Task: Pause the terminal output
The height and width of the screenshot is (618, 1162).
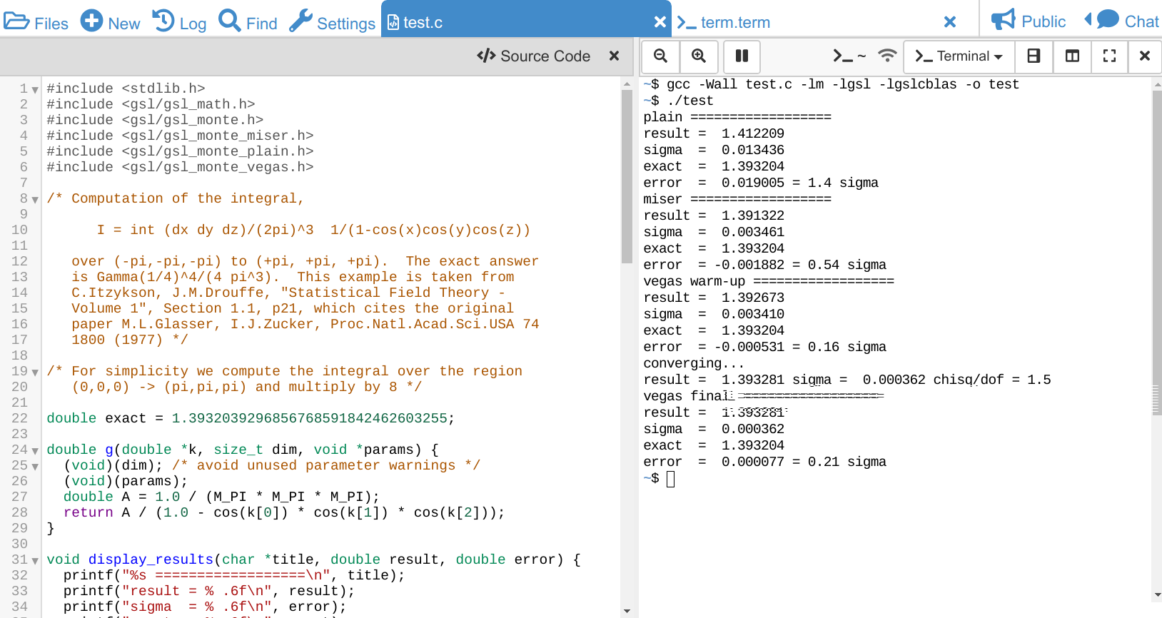Action: tap(742, 56)
